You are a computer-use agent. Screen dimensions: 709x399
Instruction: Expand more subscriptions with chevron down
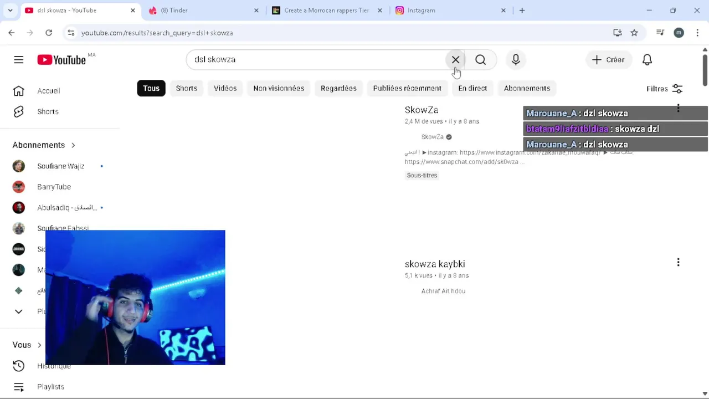pyautogui.click(x=18, y=311)
